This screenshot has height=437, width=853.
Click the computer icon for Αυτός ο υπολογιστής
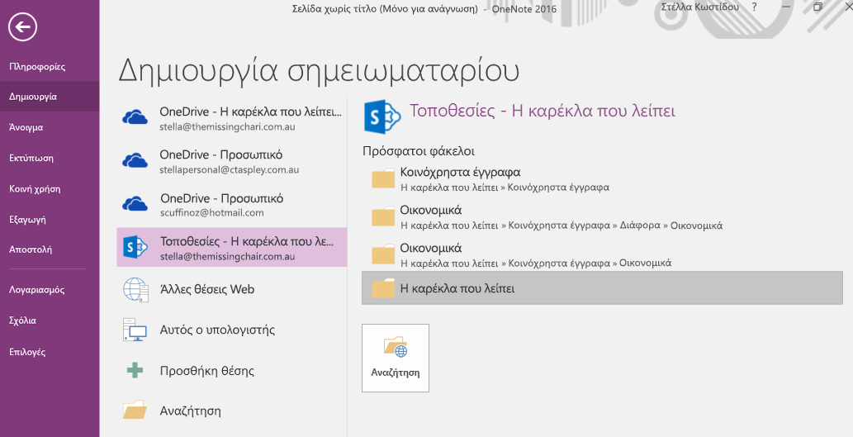point(135,330)
